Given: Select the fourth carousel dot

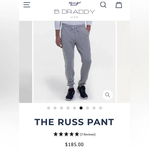Looking at the screenshot, I should [68, 108].
